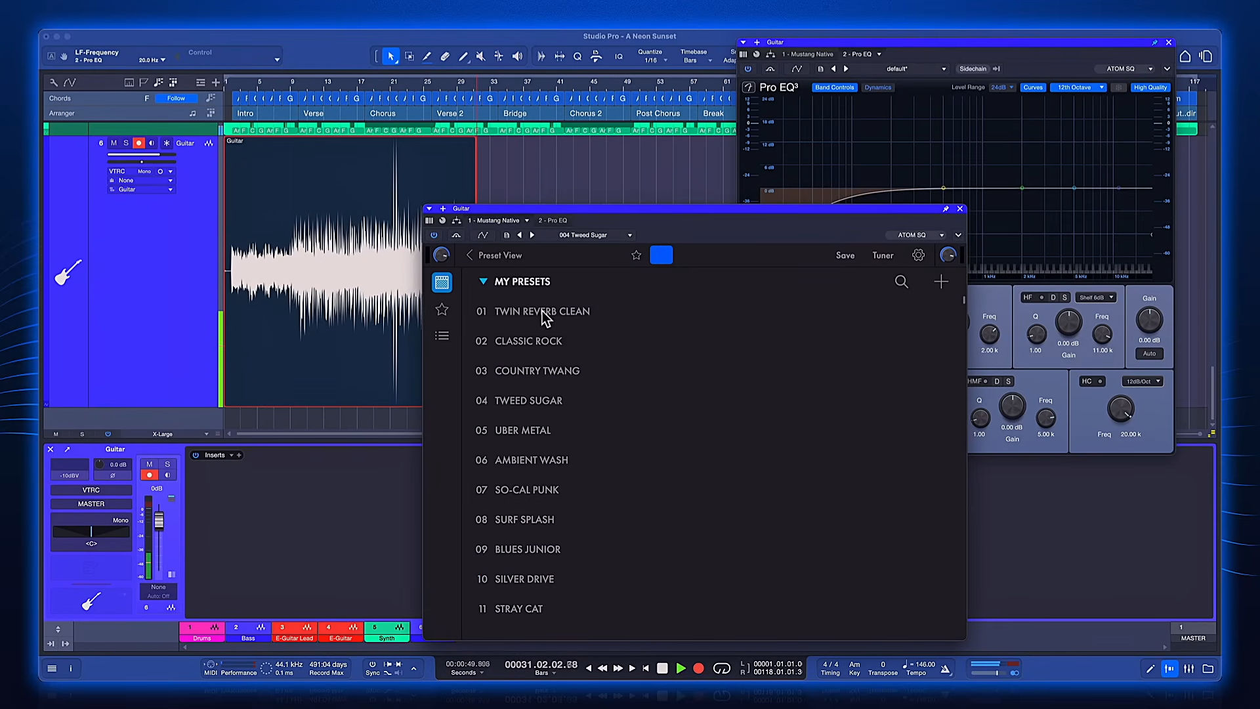Save the current Mustang Native preset

pyautogui.click(x=845, y=255)
